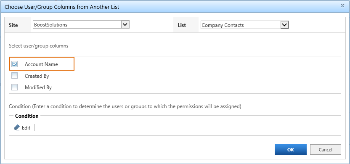Select the Account Name column label
Viewport: 350px width, 164px height.
click(41, 64)
